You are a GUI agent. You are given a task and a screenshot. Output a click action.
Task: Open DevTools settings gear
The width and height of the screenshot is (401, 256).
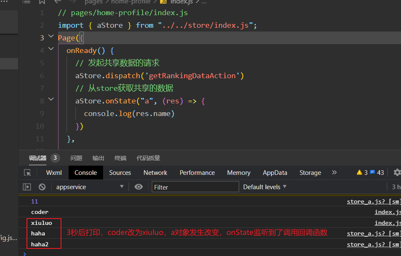point(397,173)
